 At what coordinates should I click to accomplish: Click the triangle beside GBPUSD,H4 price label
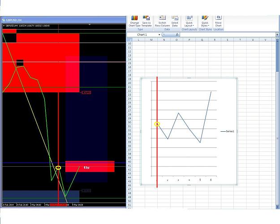click(x=4, y=26)
